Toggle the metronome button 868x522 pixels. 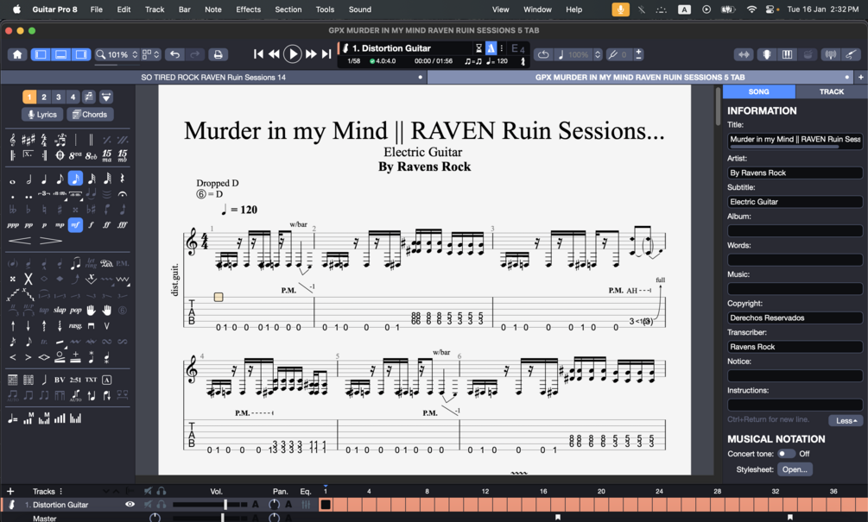point(491,48)
